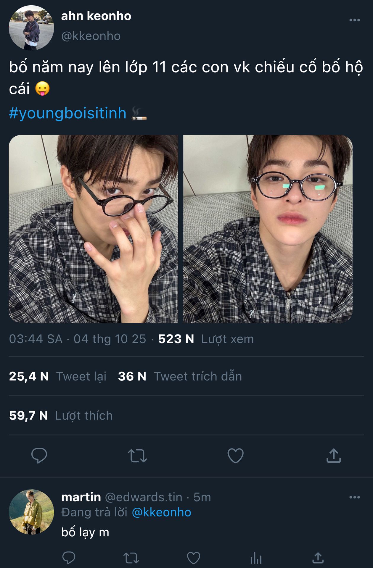Reply to martin's comment

point(69,558)
